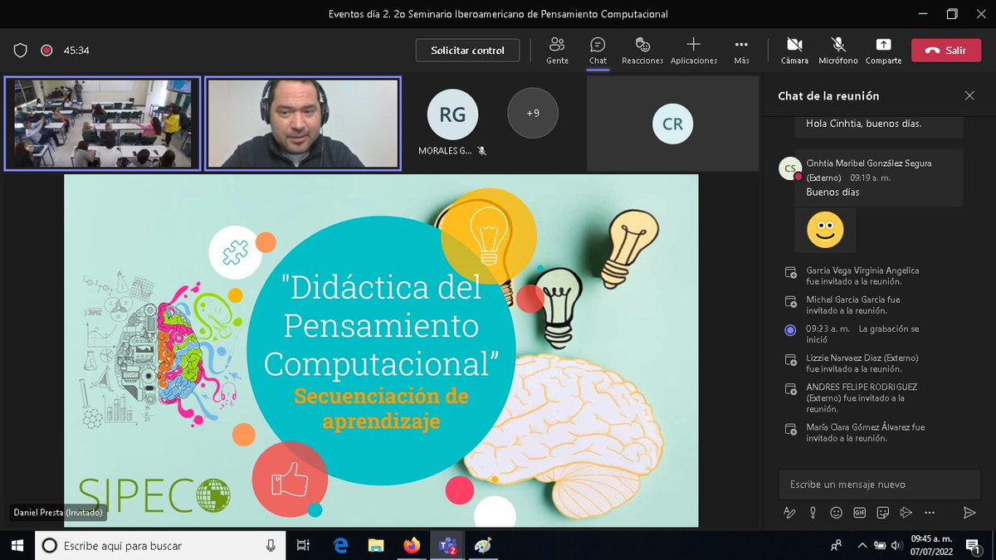Click the taskbar microphone search icon
This screenshot has height=560, width=996.
271,545
